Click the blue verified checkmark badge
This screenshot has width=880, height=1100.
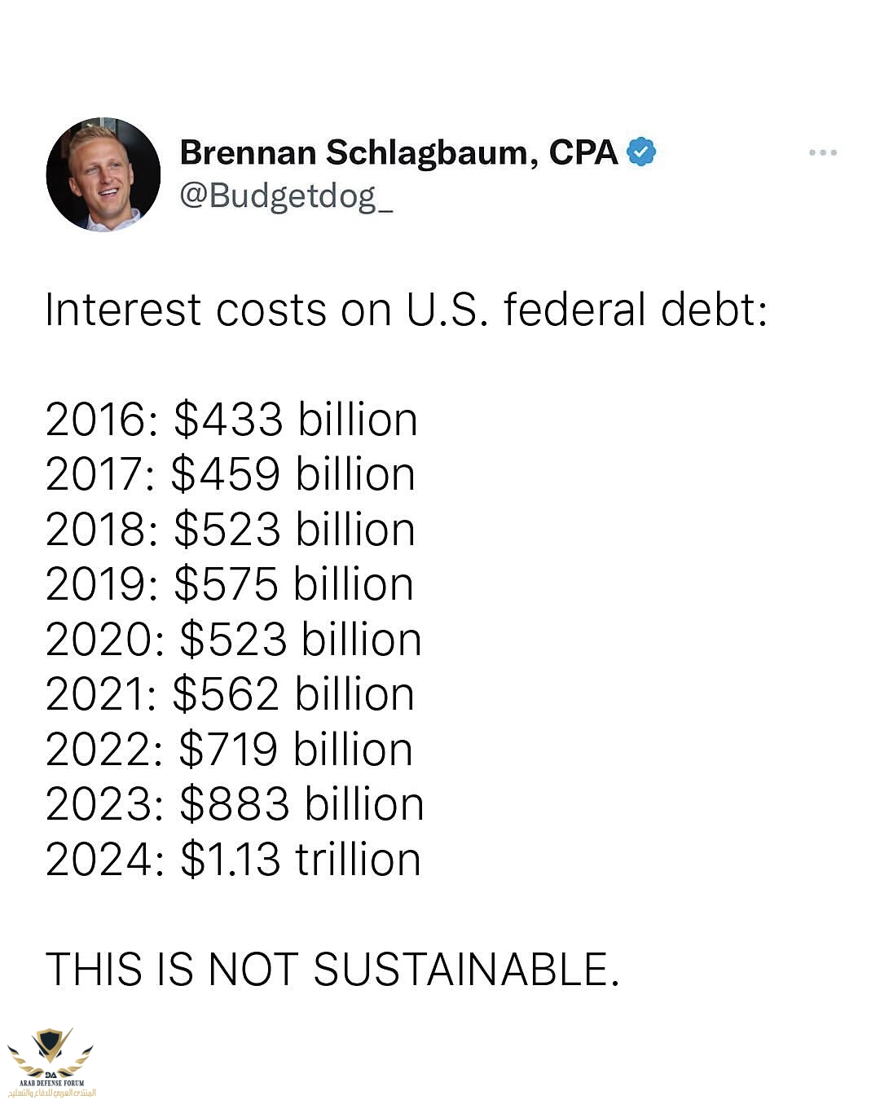click(641, 152)
